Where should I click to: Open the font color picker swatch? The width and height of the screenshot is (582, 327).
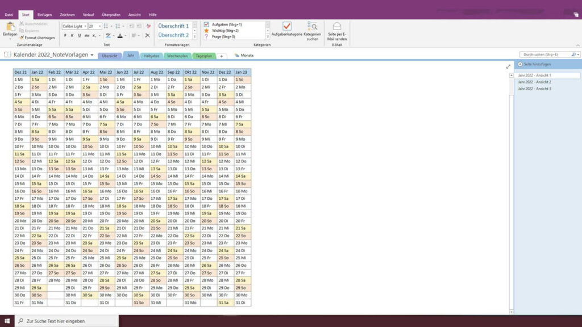point(120,36)
